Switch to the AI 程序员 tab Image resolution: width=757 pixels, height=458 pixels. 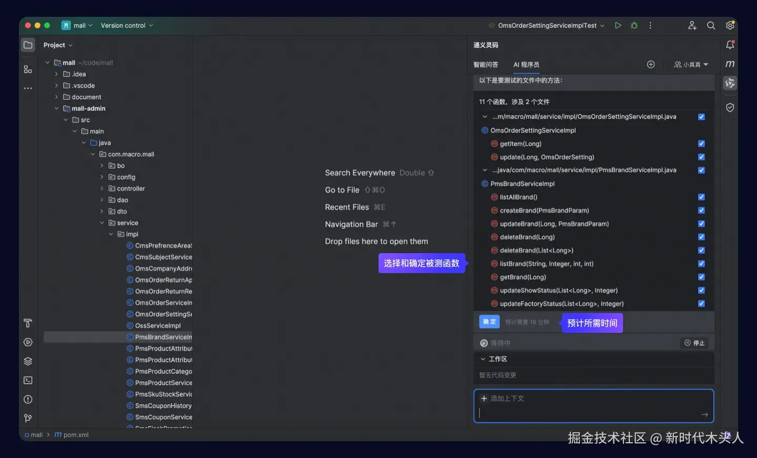pyautogui.click(x=526, y=65)
